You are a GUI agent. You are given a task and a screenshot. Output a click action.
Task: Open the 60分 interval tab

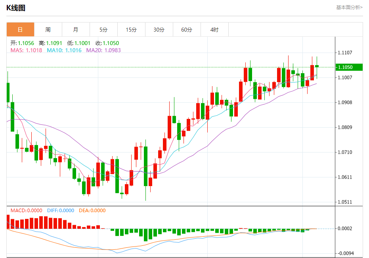click(x=187, y=30)
